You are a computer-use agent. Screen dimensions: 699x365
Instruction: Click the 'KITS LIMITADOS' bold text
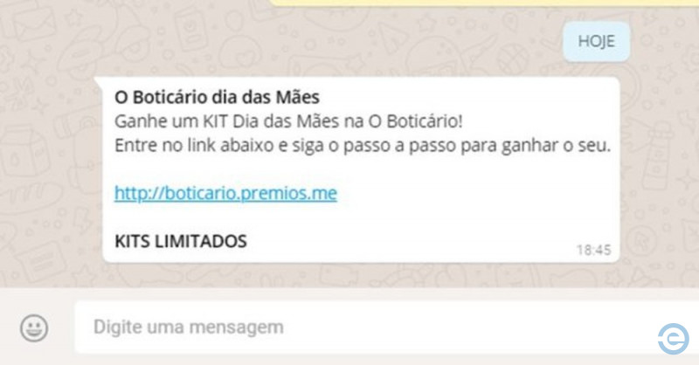181,242
